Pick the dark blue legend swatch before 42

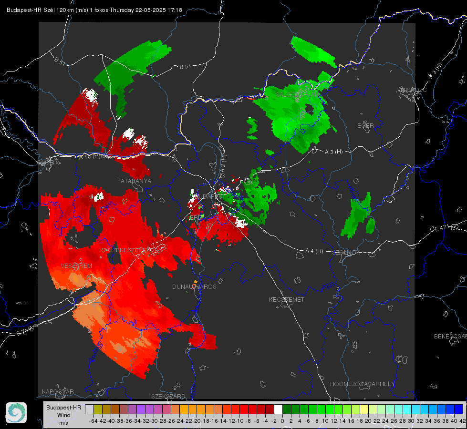click(x=459, y=409)
